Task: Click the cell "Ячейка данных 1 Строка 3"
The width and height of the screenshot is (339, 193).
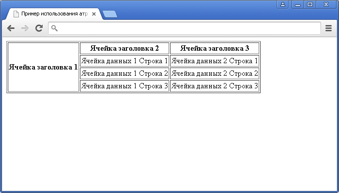Action: pos(124,86)
